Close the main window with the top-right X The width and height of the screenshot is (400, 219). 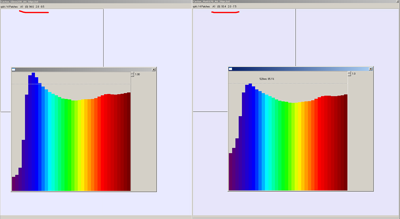coord(398,1)
